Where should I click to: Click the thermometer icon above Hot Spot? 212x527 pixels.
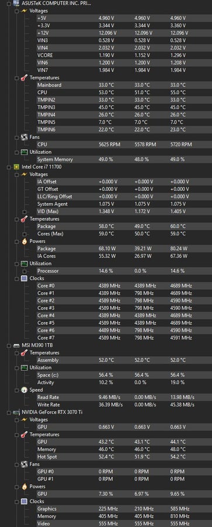24,434
